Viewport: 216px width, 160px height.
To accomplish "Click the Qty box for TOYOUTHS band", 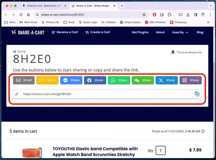I will [160, 150].
